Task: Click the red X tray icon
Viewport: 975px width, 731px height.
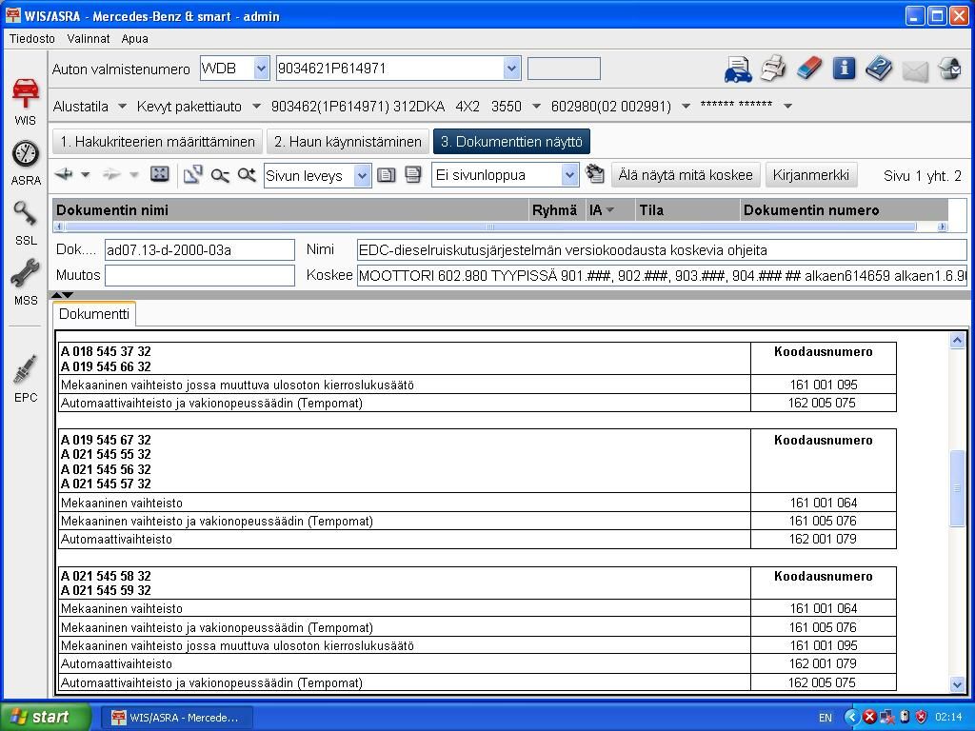Action: (869, 717)
